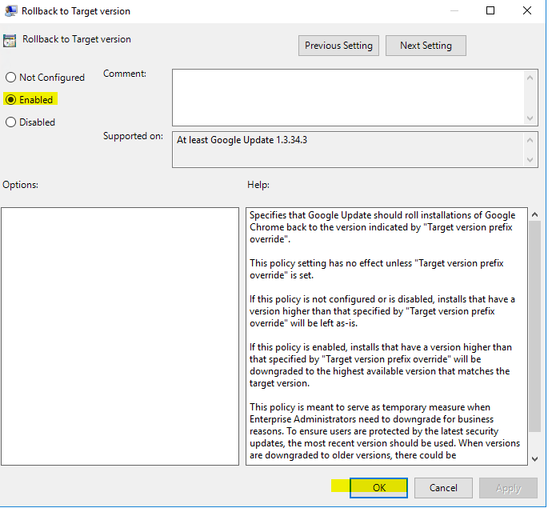The image size is (552, 508).
Task: Jump to Next Setting
Action: pos(426,46)
